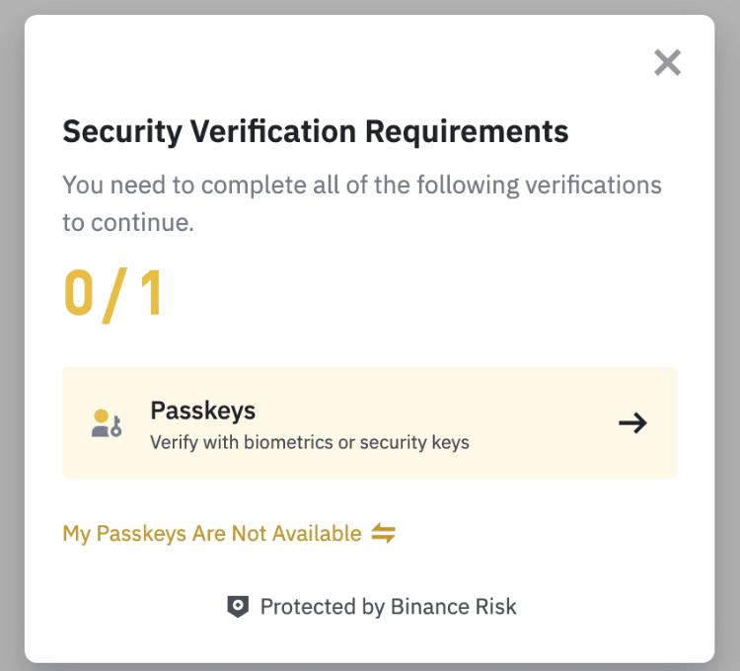This screenshot has height=671, width=740.
Task: Click the "Passkeys" title label
Action: point(203,410)
